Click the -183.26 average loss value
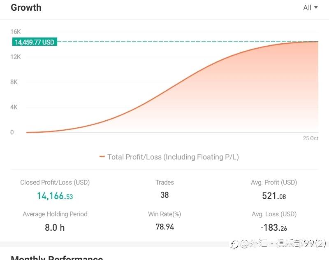Viewport: 329px width, 260px height. pos(274,227)
